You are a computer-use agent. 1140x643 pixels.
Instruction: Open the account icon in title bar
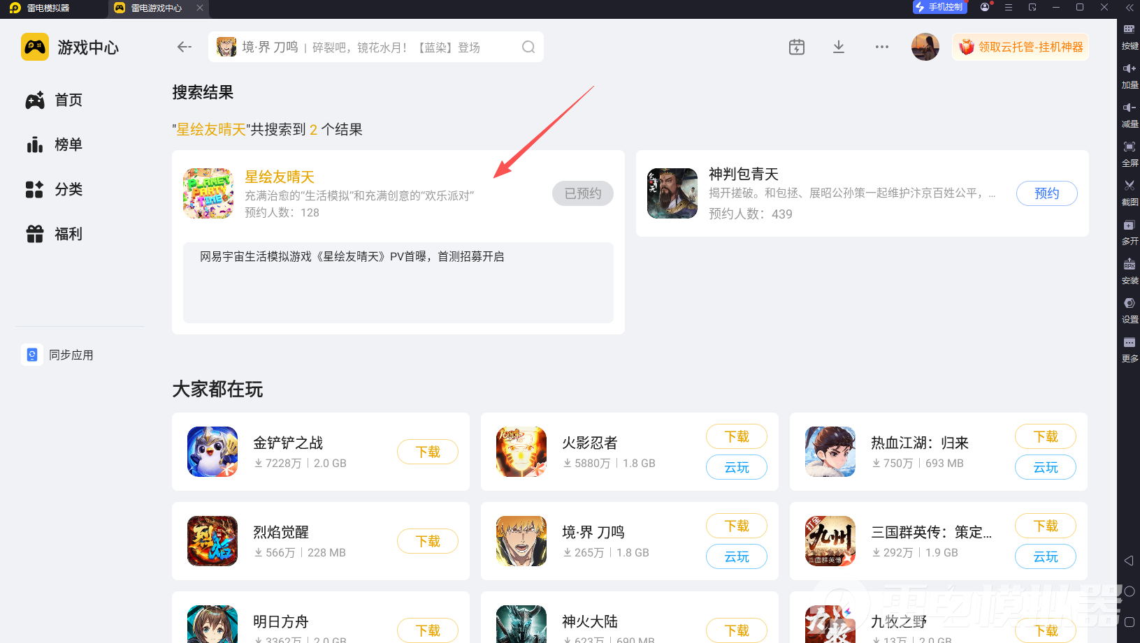pyautogui.click(x=986, y=7)
